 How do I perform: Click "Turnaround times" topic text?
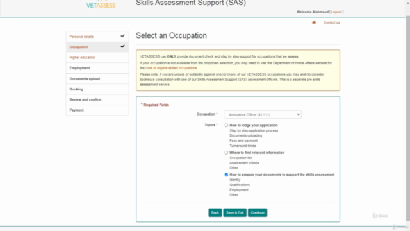point(243,146)
